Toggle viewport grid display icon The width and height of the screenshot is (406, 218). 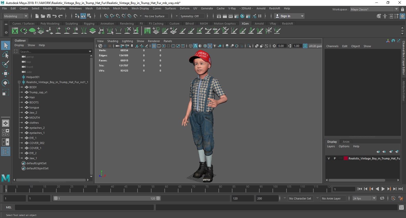point(154,46)
